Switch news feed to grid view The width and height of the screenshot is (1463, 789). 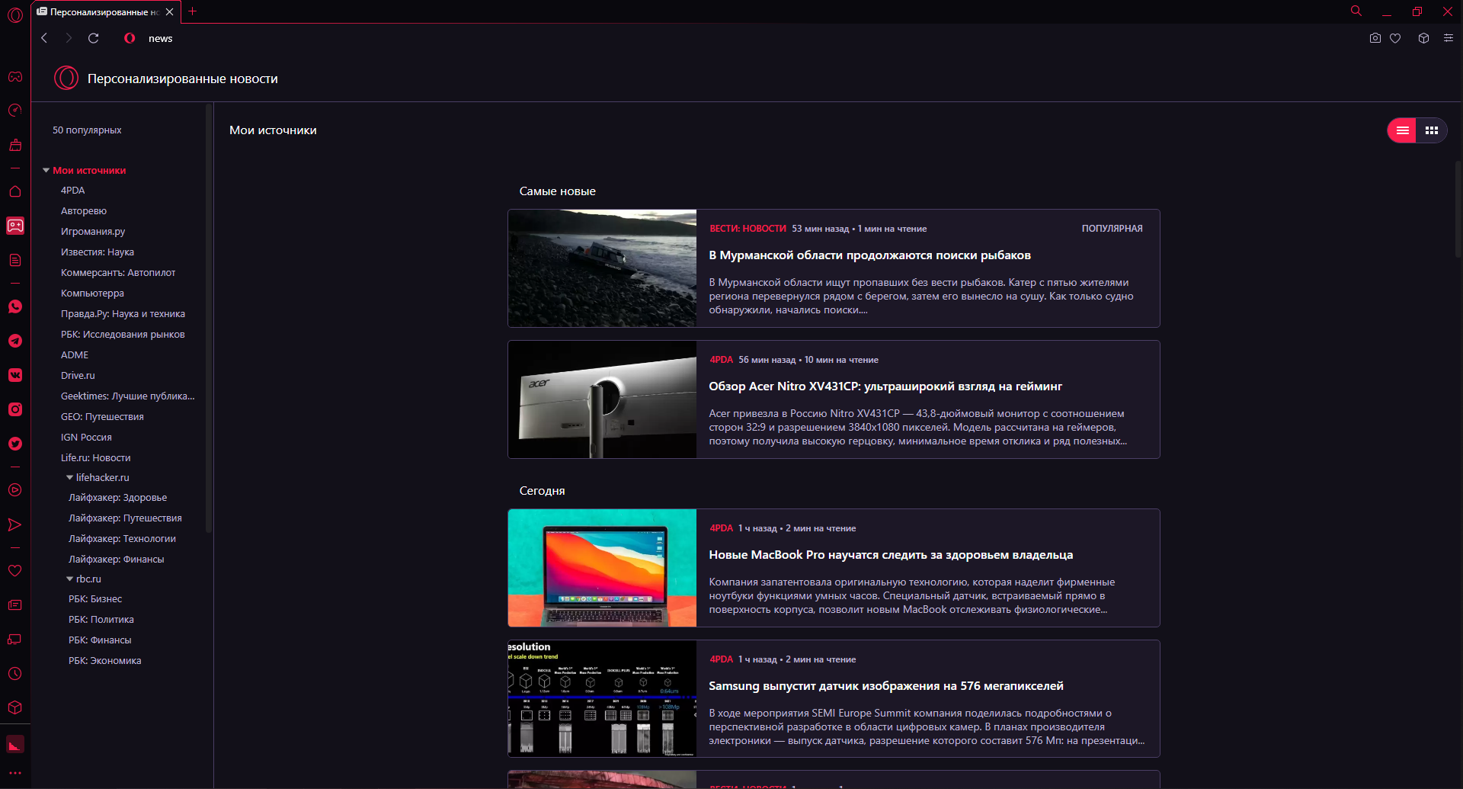1432,130
